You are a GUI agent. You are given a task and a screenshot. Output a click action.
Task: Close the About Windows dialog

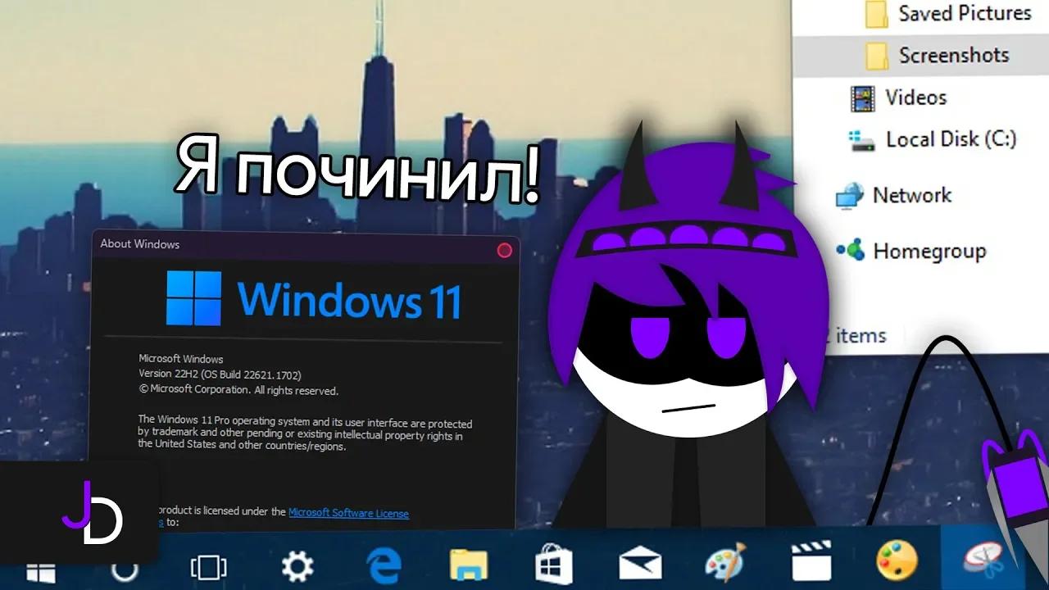(505, 252)
